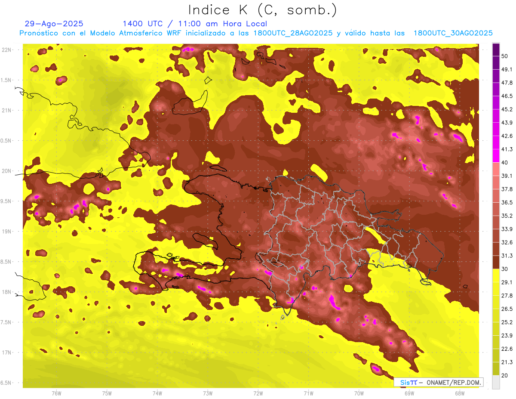The image size is (516, 399).
Task: Click the title 'Indice K (C, somb.)'
Action: point(263,10)
